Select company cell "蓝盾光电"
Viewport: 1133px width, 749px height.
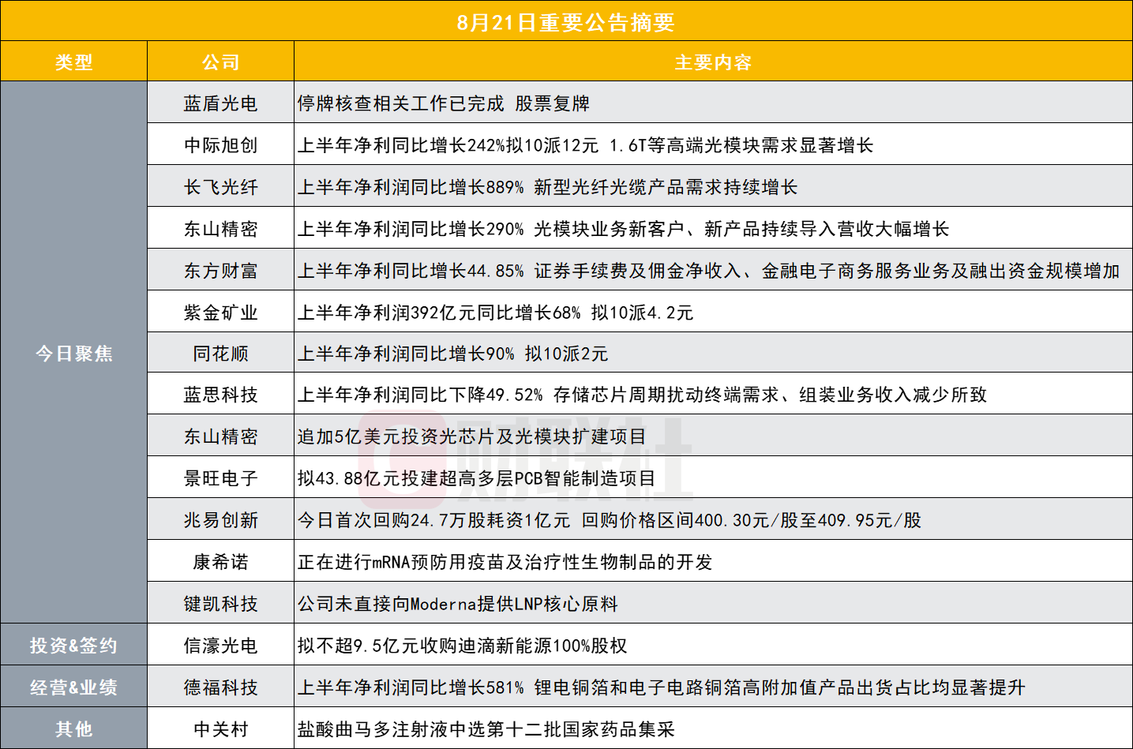[221, 103]
